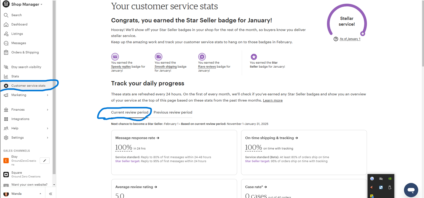
Task: Click the 100% message response rate value
Action: click(124, 148)
